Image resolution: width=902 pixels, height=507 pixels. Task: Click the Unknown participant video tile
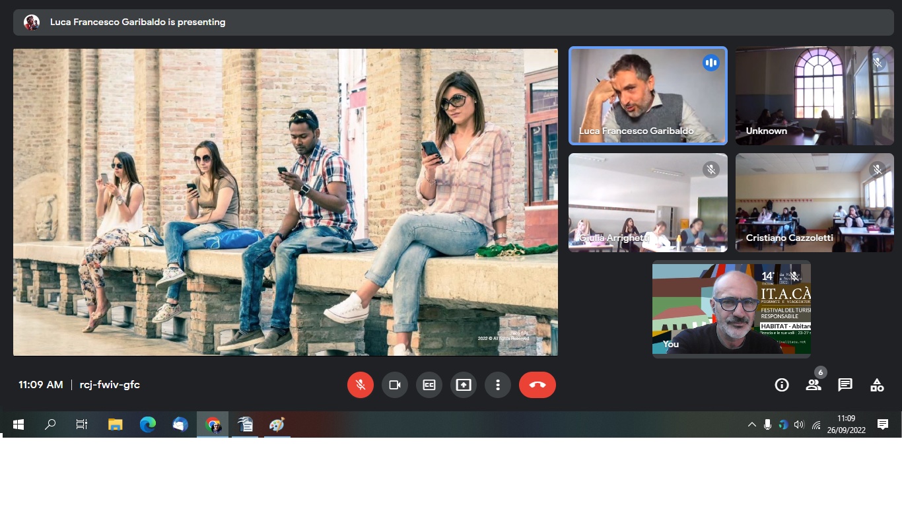(x=814, y=96)
